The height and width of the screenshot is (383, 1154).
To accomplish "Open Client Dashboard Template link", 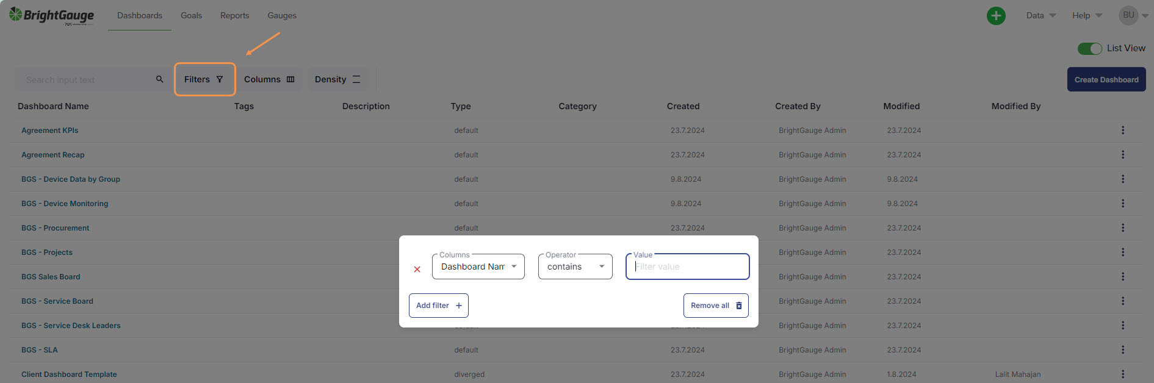I will [x=69, y=374].
